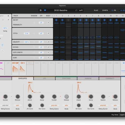This screenshot has height=125, width=125.
Task: Open Env 3 Mode adsr dropdown
Action: pyautogui.click(x=115, y=105)
